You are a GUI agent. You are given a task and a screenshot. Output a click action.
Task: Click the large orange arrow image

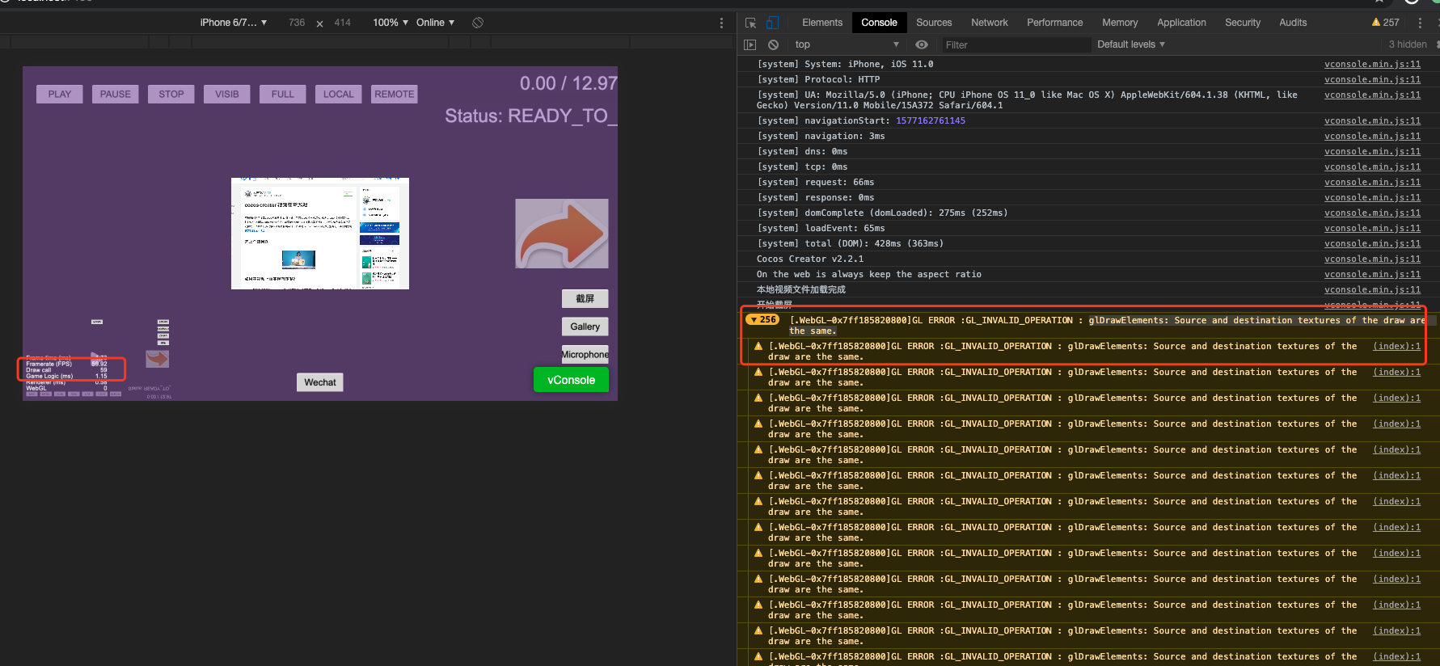pyautogui.click(x=562, y=234)
